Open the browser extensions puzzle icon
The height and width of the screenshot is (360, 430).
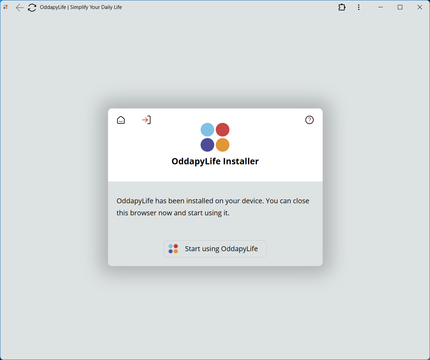coord(342,7)
